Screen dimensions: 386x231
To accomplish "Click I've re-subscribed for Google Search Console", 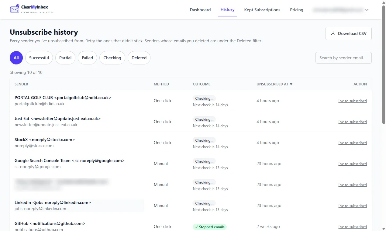I will 353,164.
